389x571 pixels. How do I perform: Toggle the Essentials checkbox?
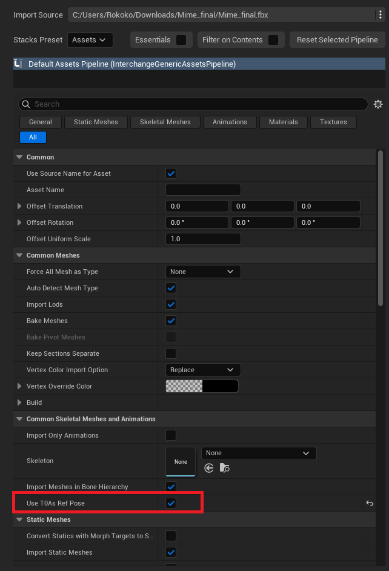pyautogui.click(x=181, y=40)
